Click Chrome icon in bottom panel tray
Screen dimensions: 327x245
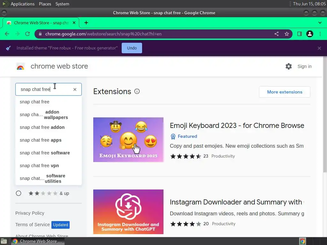(x=303, y=241)
